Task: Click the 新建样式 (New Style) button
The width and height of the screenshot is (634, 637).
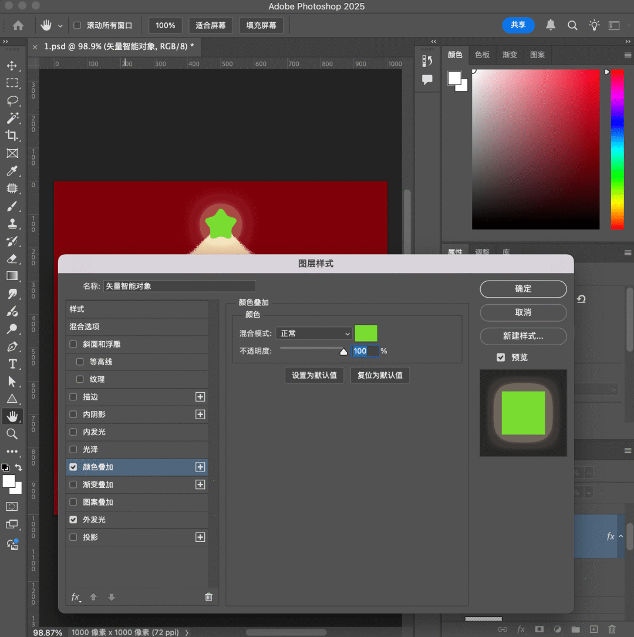Action: 523,336
